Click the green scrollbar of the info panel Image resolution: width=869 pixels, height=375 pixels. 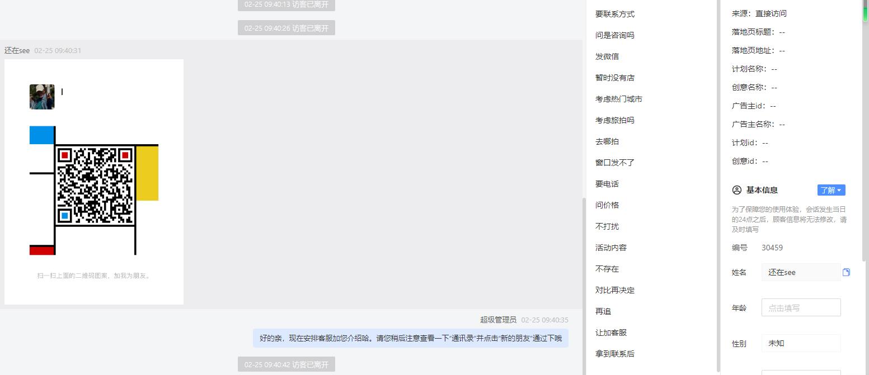click(x=865, y=10)
